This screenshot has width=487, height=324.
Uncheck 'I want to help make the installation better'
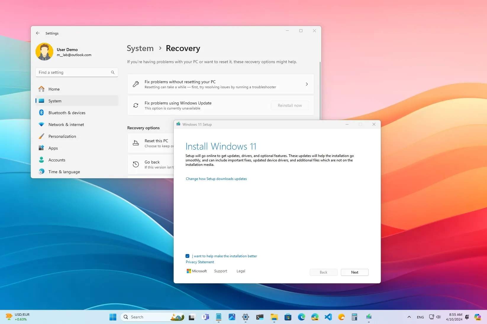coord(188,256)
